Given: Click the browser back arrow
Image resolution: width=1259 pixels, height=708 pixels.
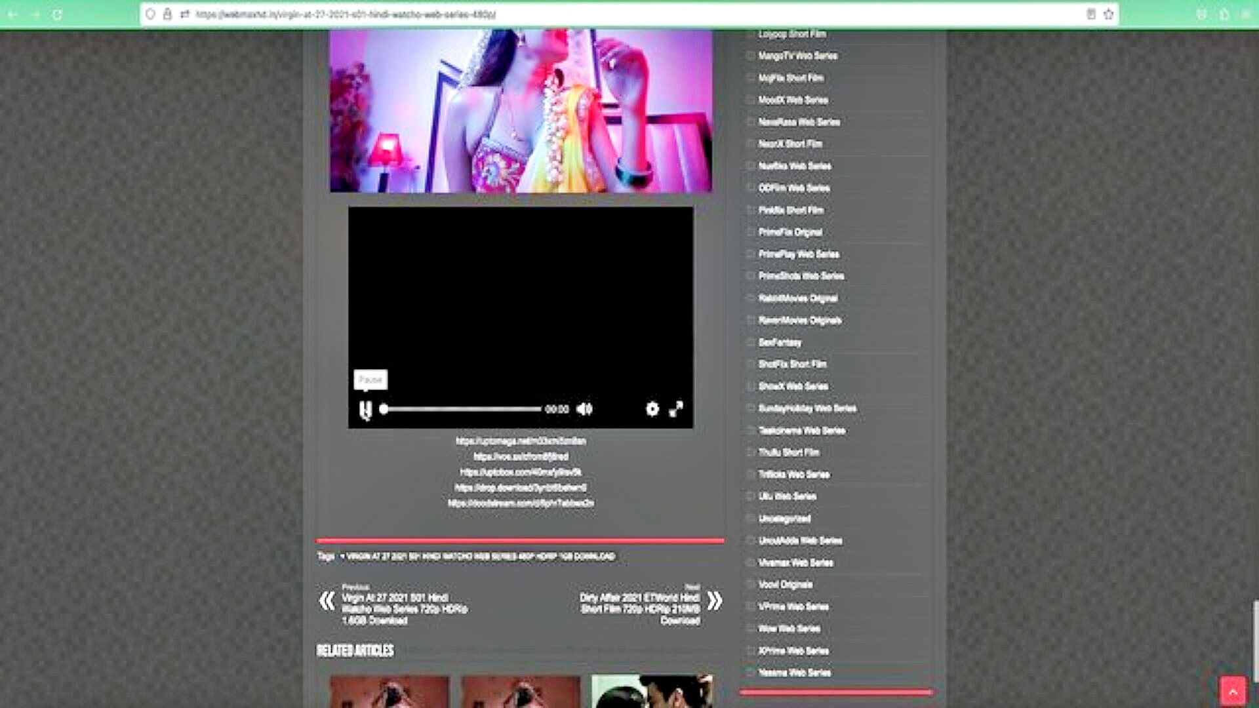Looking at the screenshot, I should [12, 14].
